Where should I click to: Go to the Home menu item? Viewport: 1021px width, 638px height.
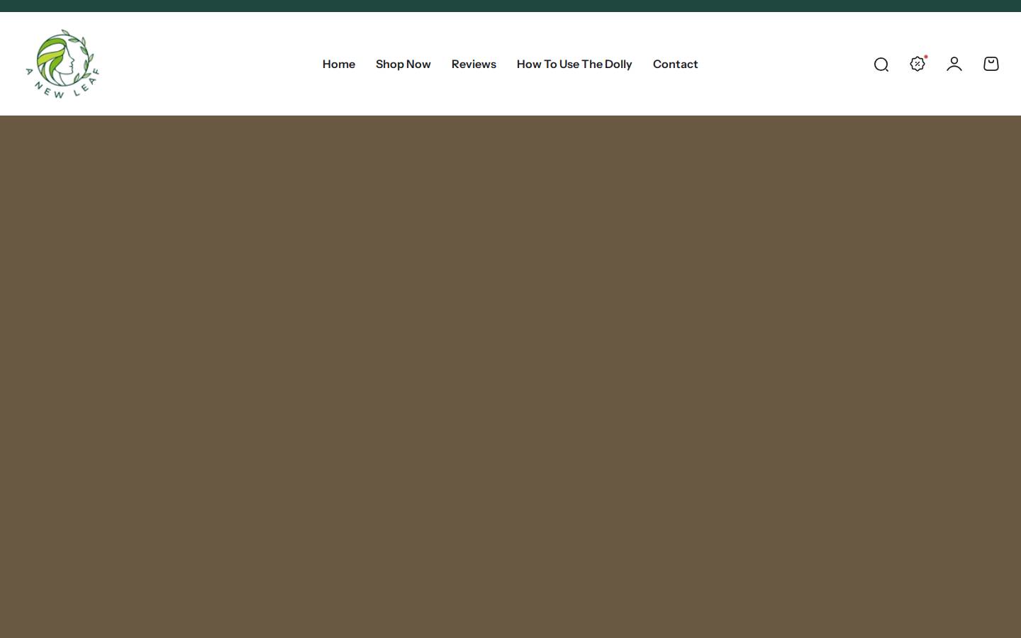click(x=339, y=64)
